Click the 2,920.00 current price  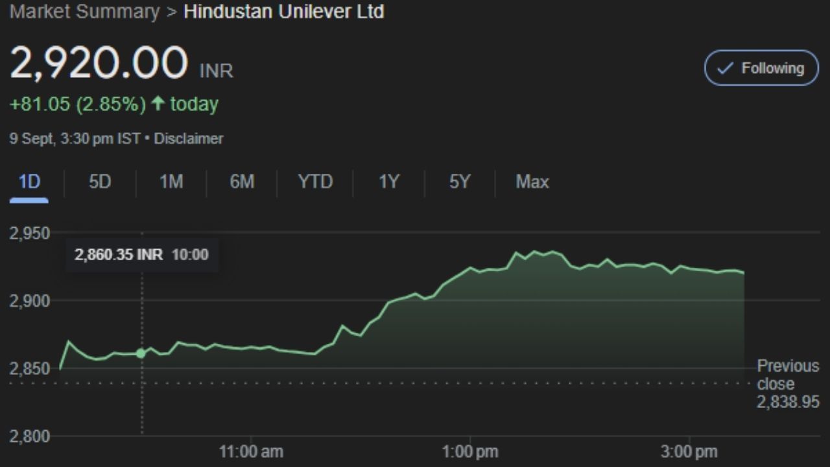99,64
